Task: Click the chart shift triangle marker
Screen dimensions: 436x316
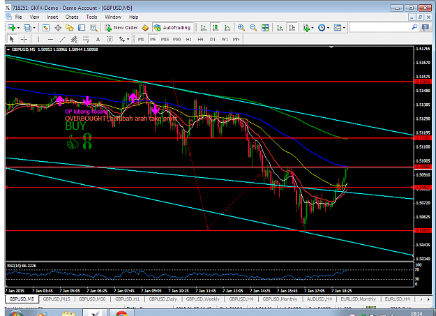Action: click(x=331, y=47)
